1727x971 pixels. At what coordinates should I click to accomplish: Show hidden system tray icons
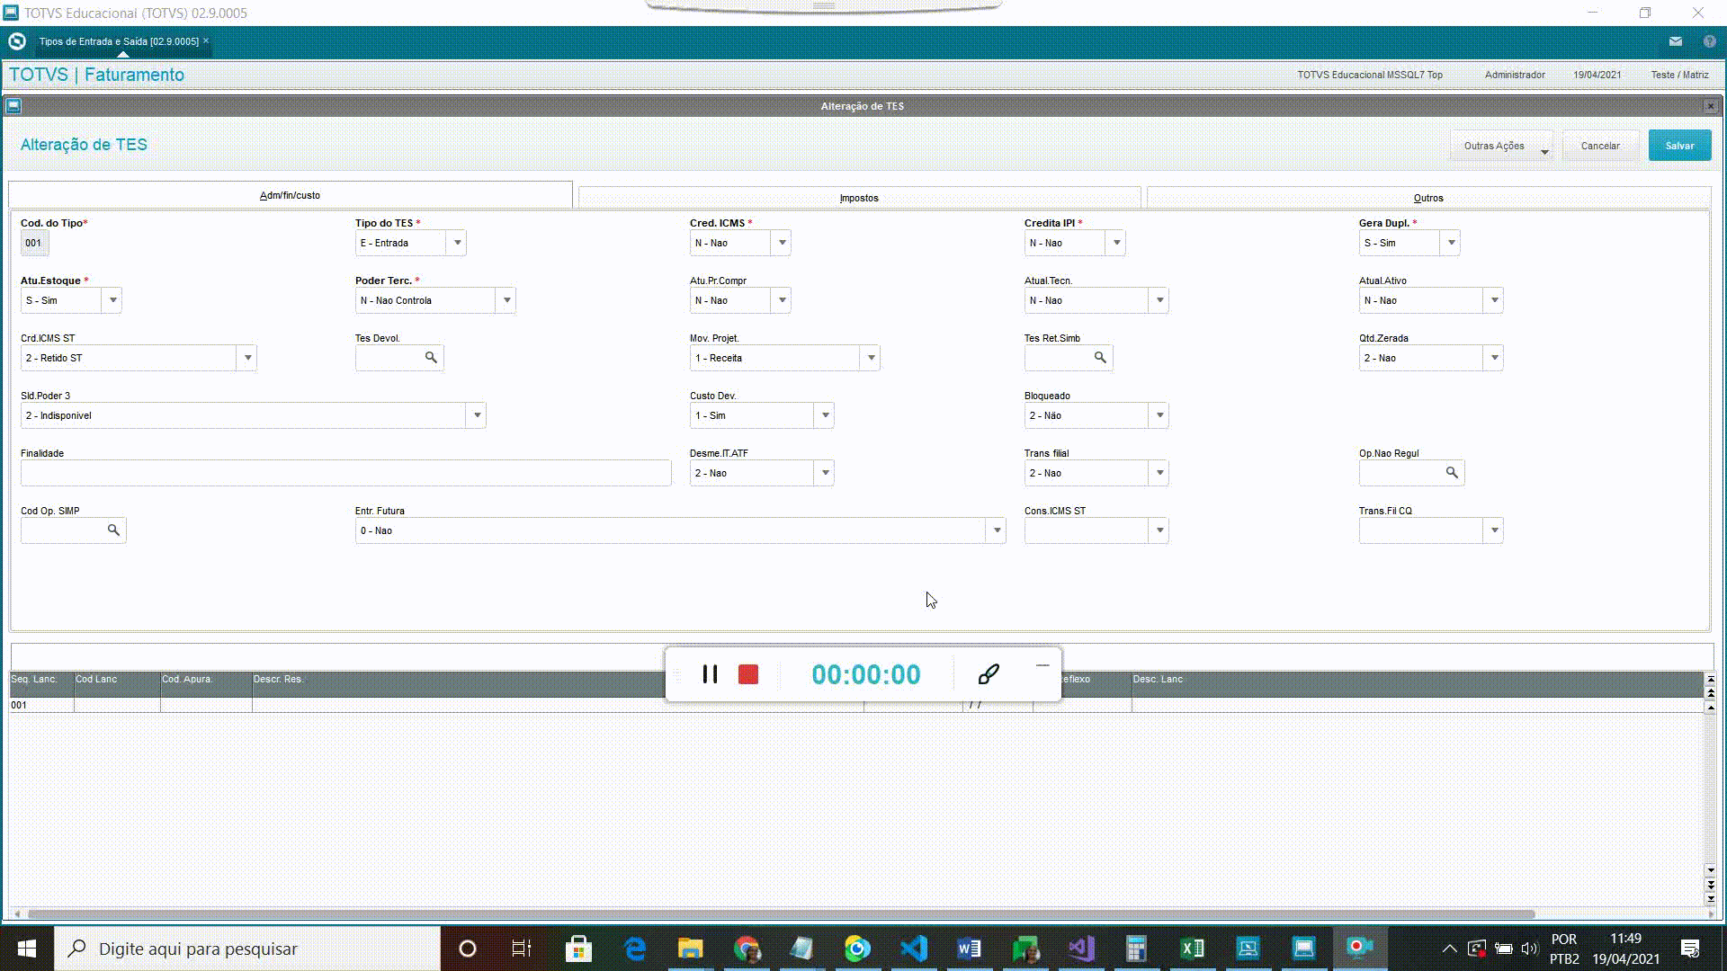pyautogui.click(x=1449, y=949)
